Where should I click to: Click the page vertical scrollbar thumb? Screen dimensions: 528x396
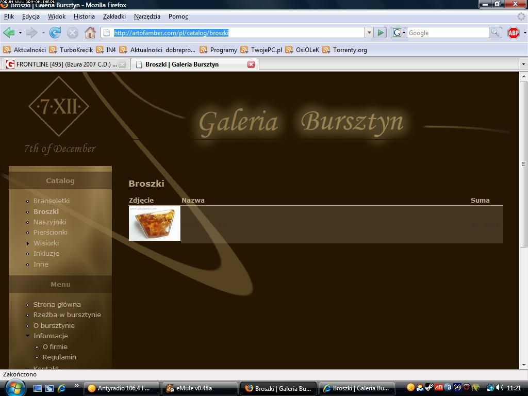click(523, 164)
